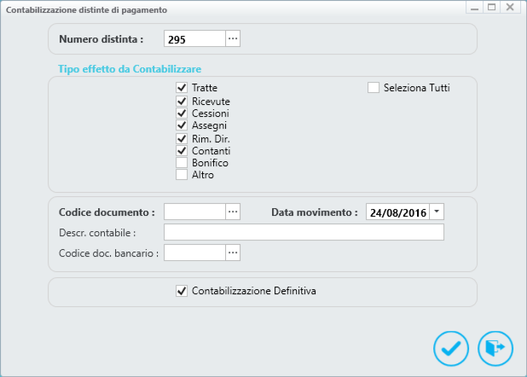This screenshot has width=527, height=377.
Task: Maximize the dialog window
Action: tap(492, 7)
